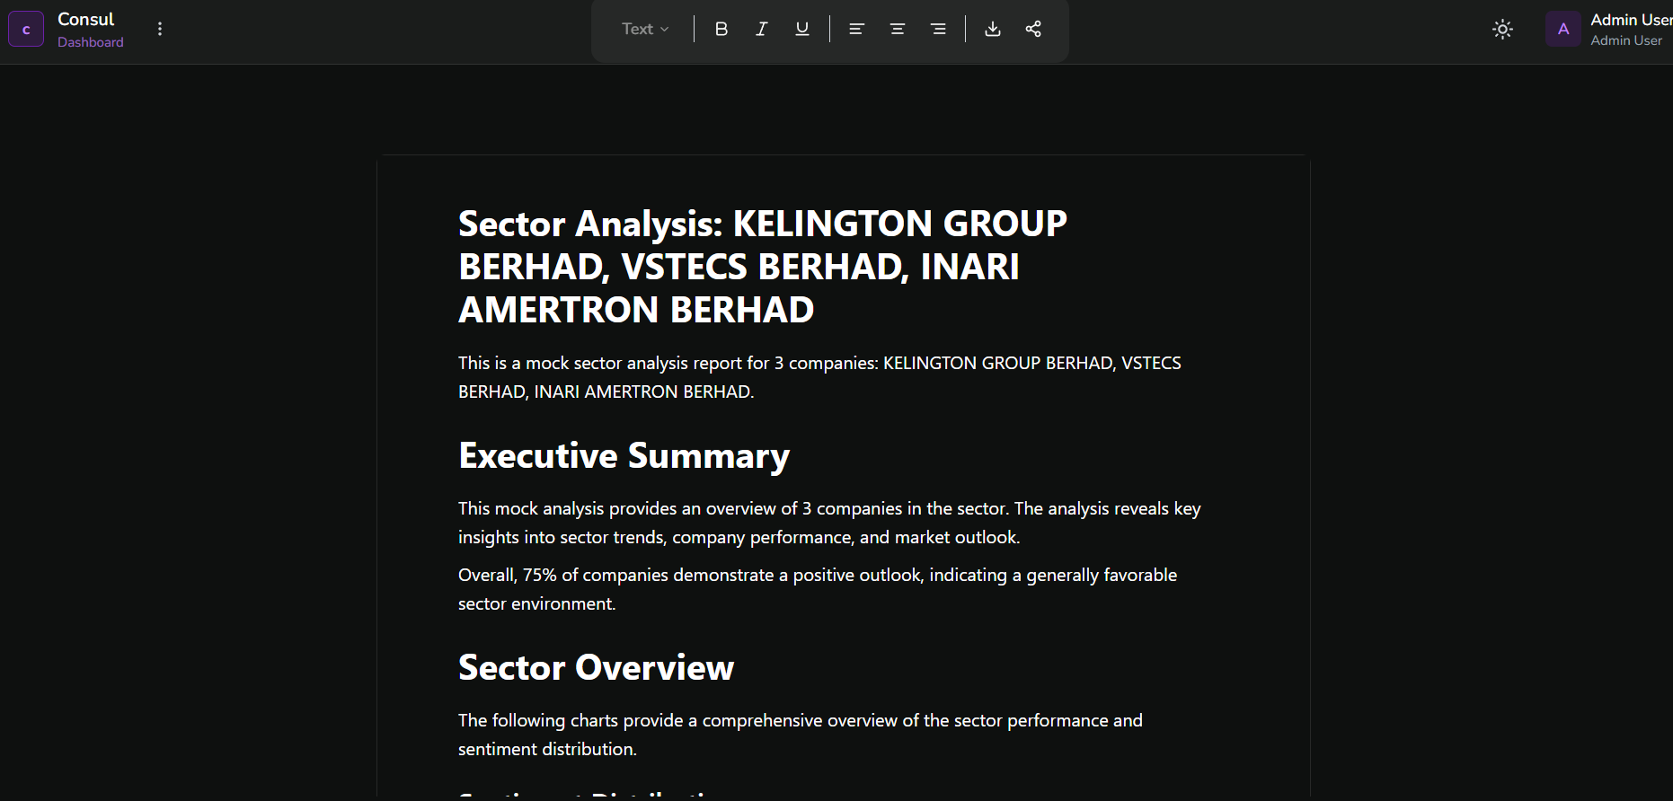Open the three-dot options menu
This screenshot has height=801, width=1673.
point(160,29)
